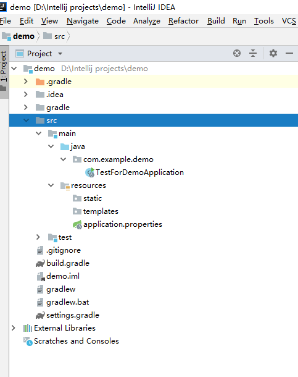Select TestForDemoApplication class
This screenshot has height=377, width=298.
tap(139, 172)
